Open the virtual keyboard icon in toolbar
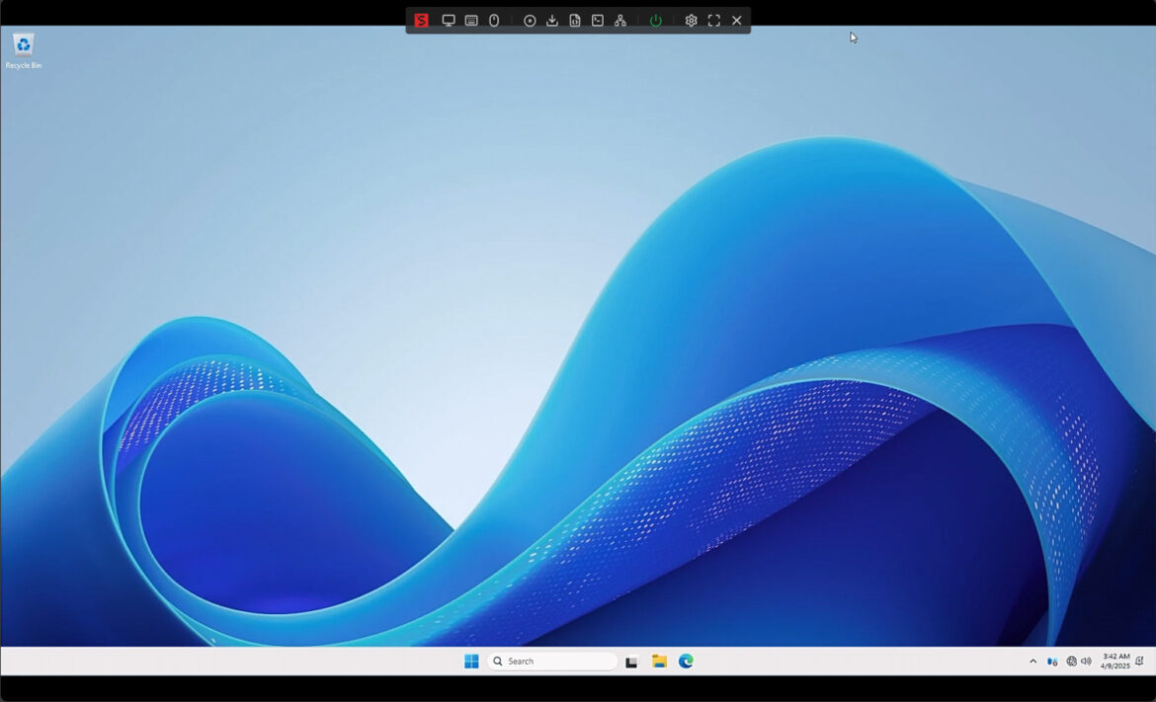Viewport: 1156px width, 702px height. pos(471,21)
